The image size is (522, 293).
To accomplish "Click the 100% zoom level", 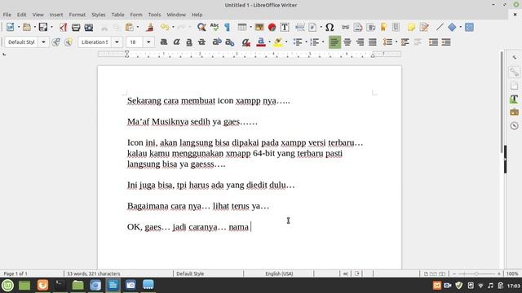I will [x=512, y=273].
